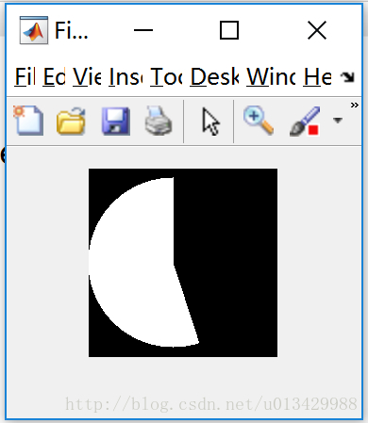Image resolution: width=368 pixels, height=423 pixels.
Task: Open the Brush tool color dropdown arrow
Action: [x=338, y=121]
